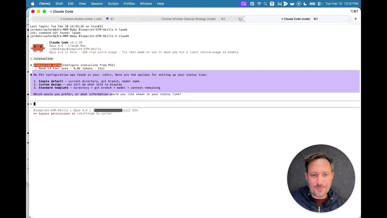Click the Blueprint-GTM-Skills status line entry
The width and height of the screenshot is (387, 218).
point(51,111)
